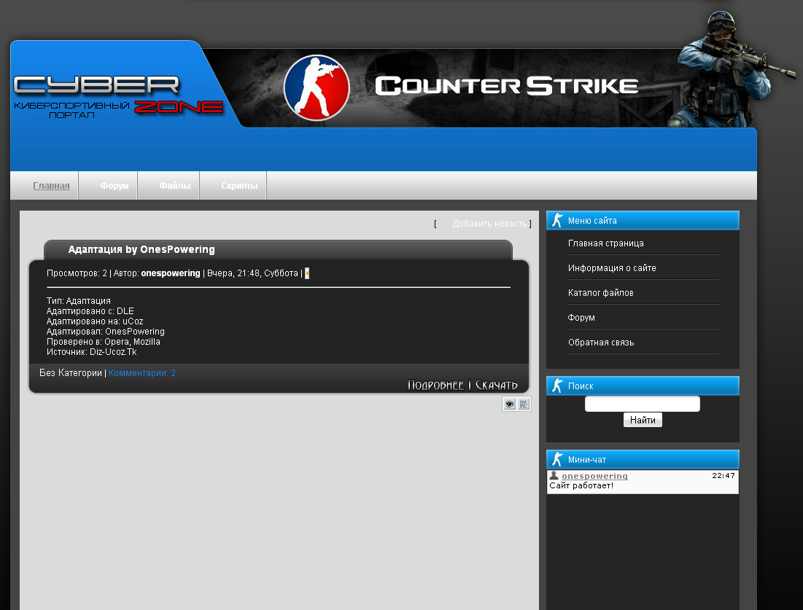
Task: Click the Адаптировано на: uCoz line
Action: click(x=95, y=321)
